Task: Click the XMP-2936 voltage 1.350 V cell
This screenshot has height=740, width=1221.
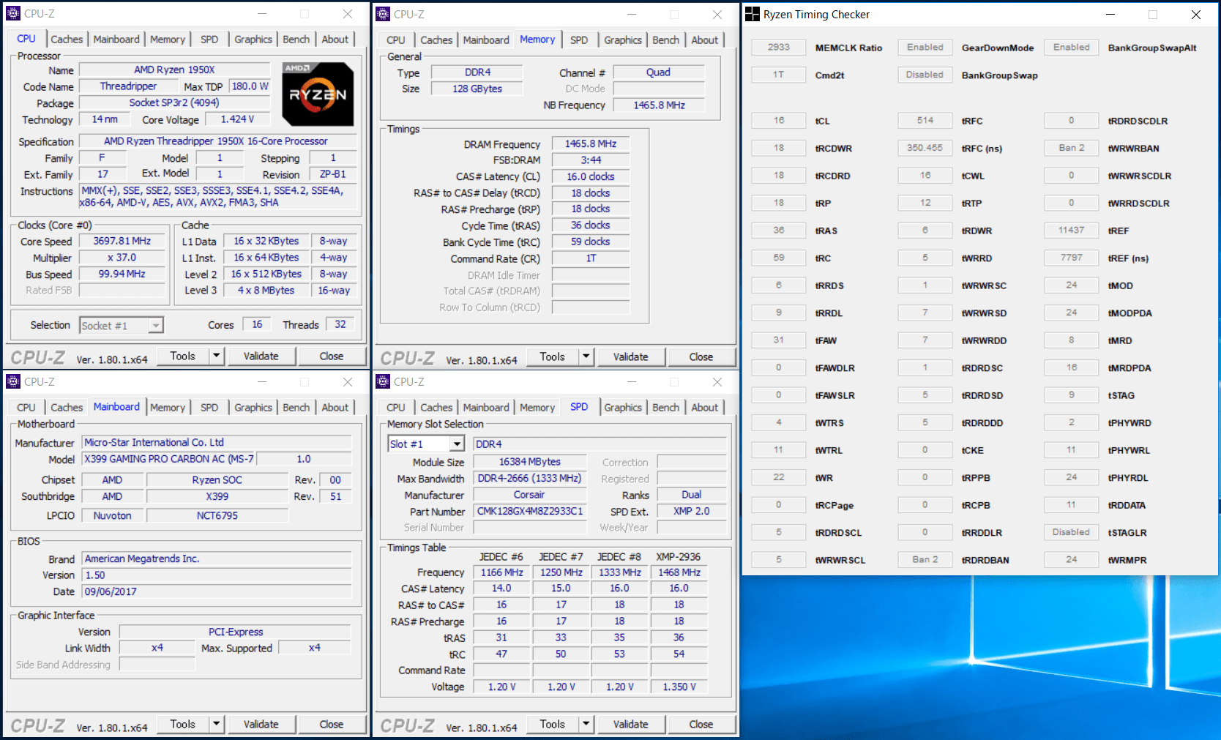Action: tap(679, 687)
